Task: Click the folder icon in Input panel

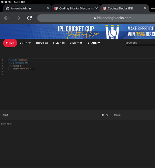Action: click(103, 115)
